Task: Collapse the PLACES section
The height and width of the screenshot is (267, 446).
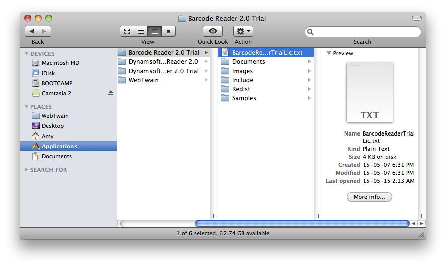Action: click(27, 106)
